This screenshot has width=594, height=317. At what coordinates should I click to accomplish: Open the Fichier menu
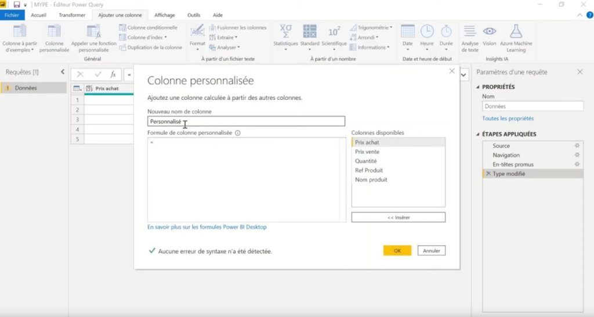(x=12, y=15)
